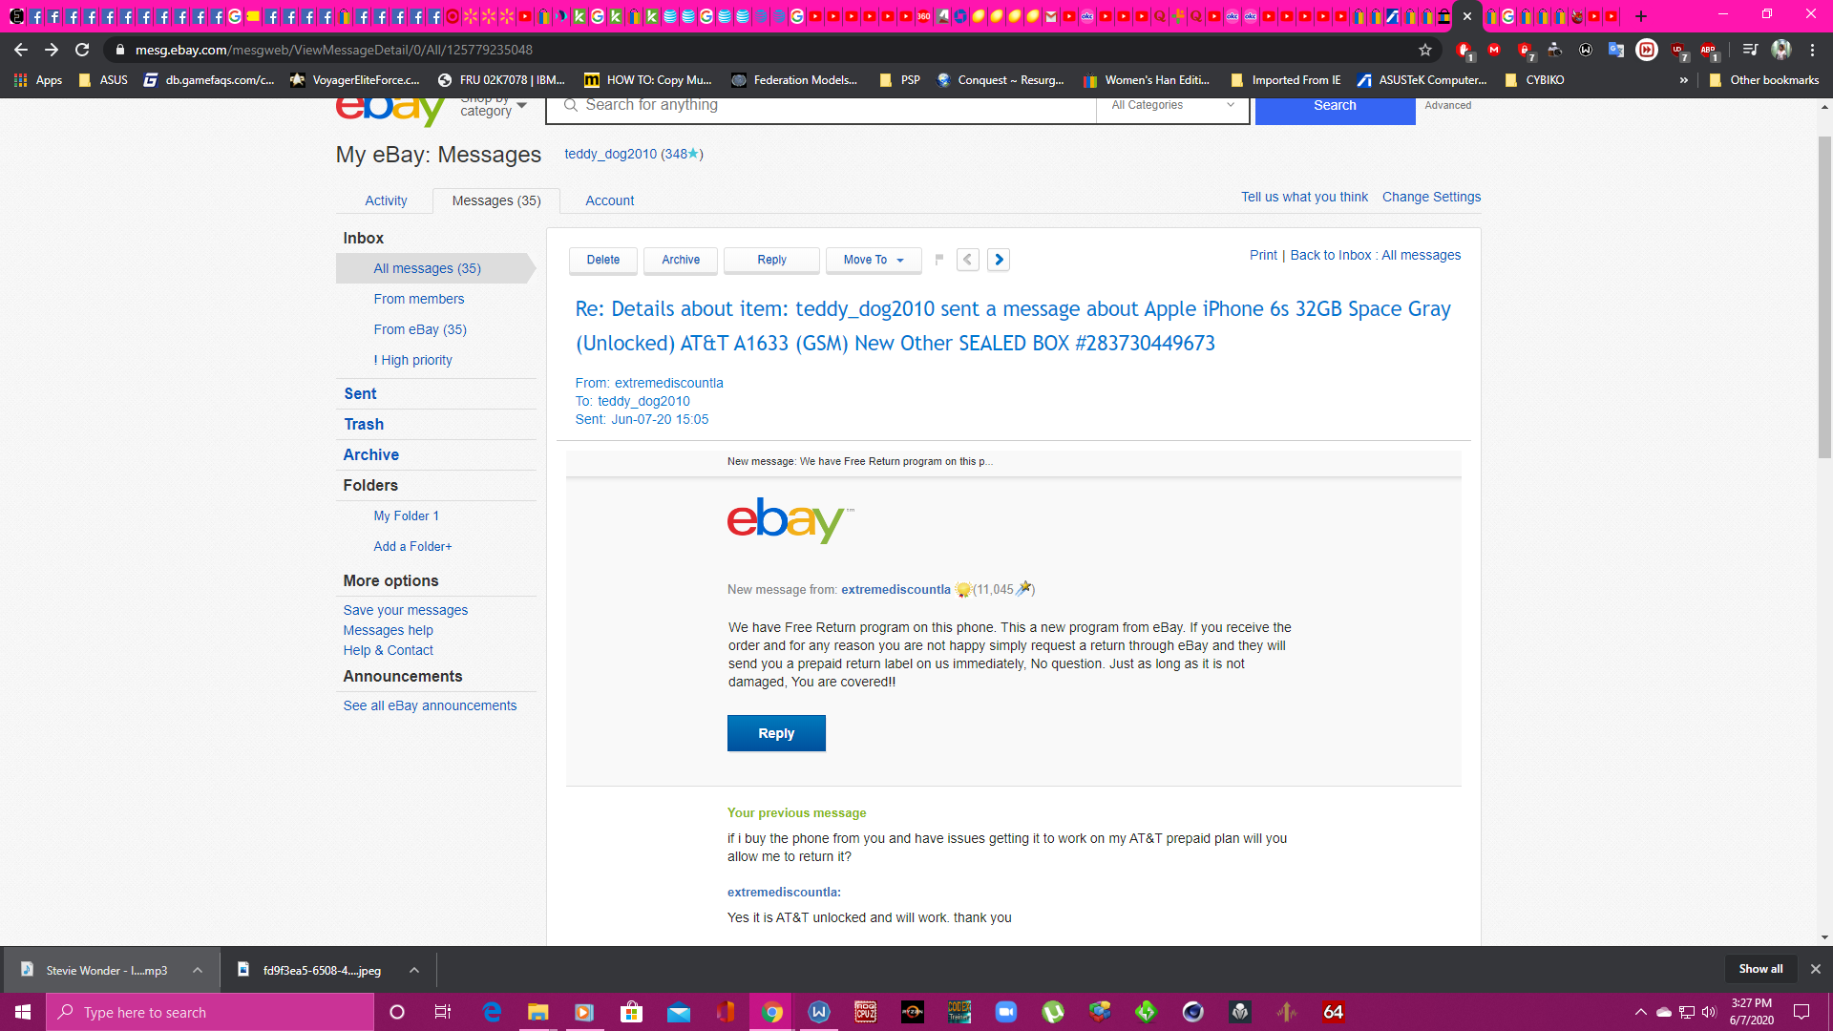Open the Trash folder
The image size is (1833, 1031).
pyautogui.click(x=364, y=424)
